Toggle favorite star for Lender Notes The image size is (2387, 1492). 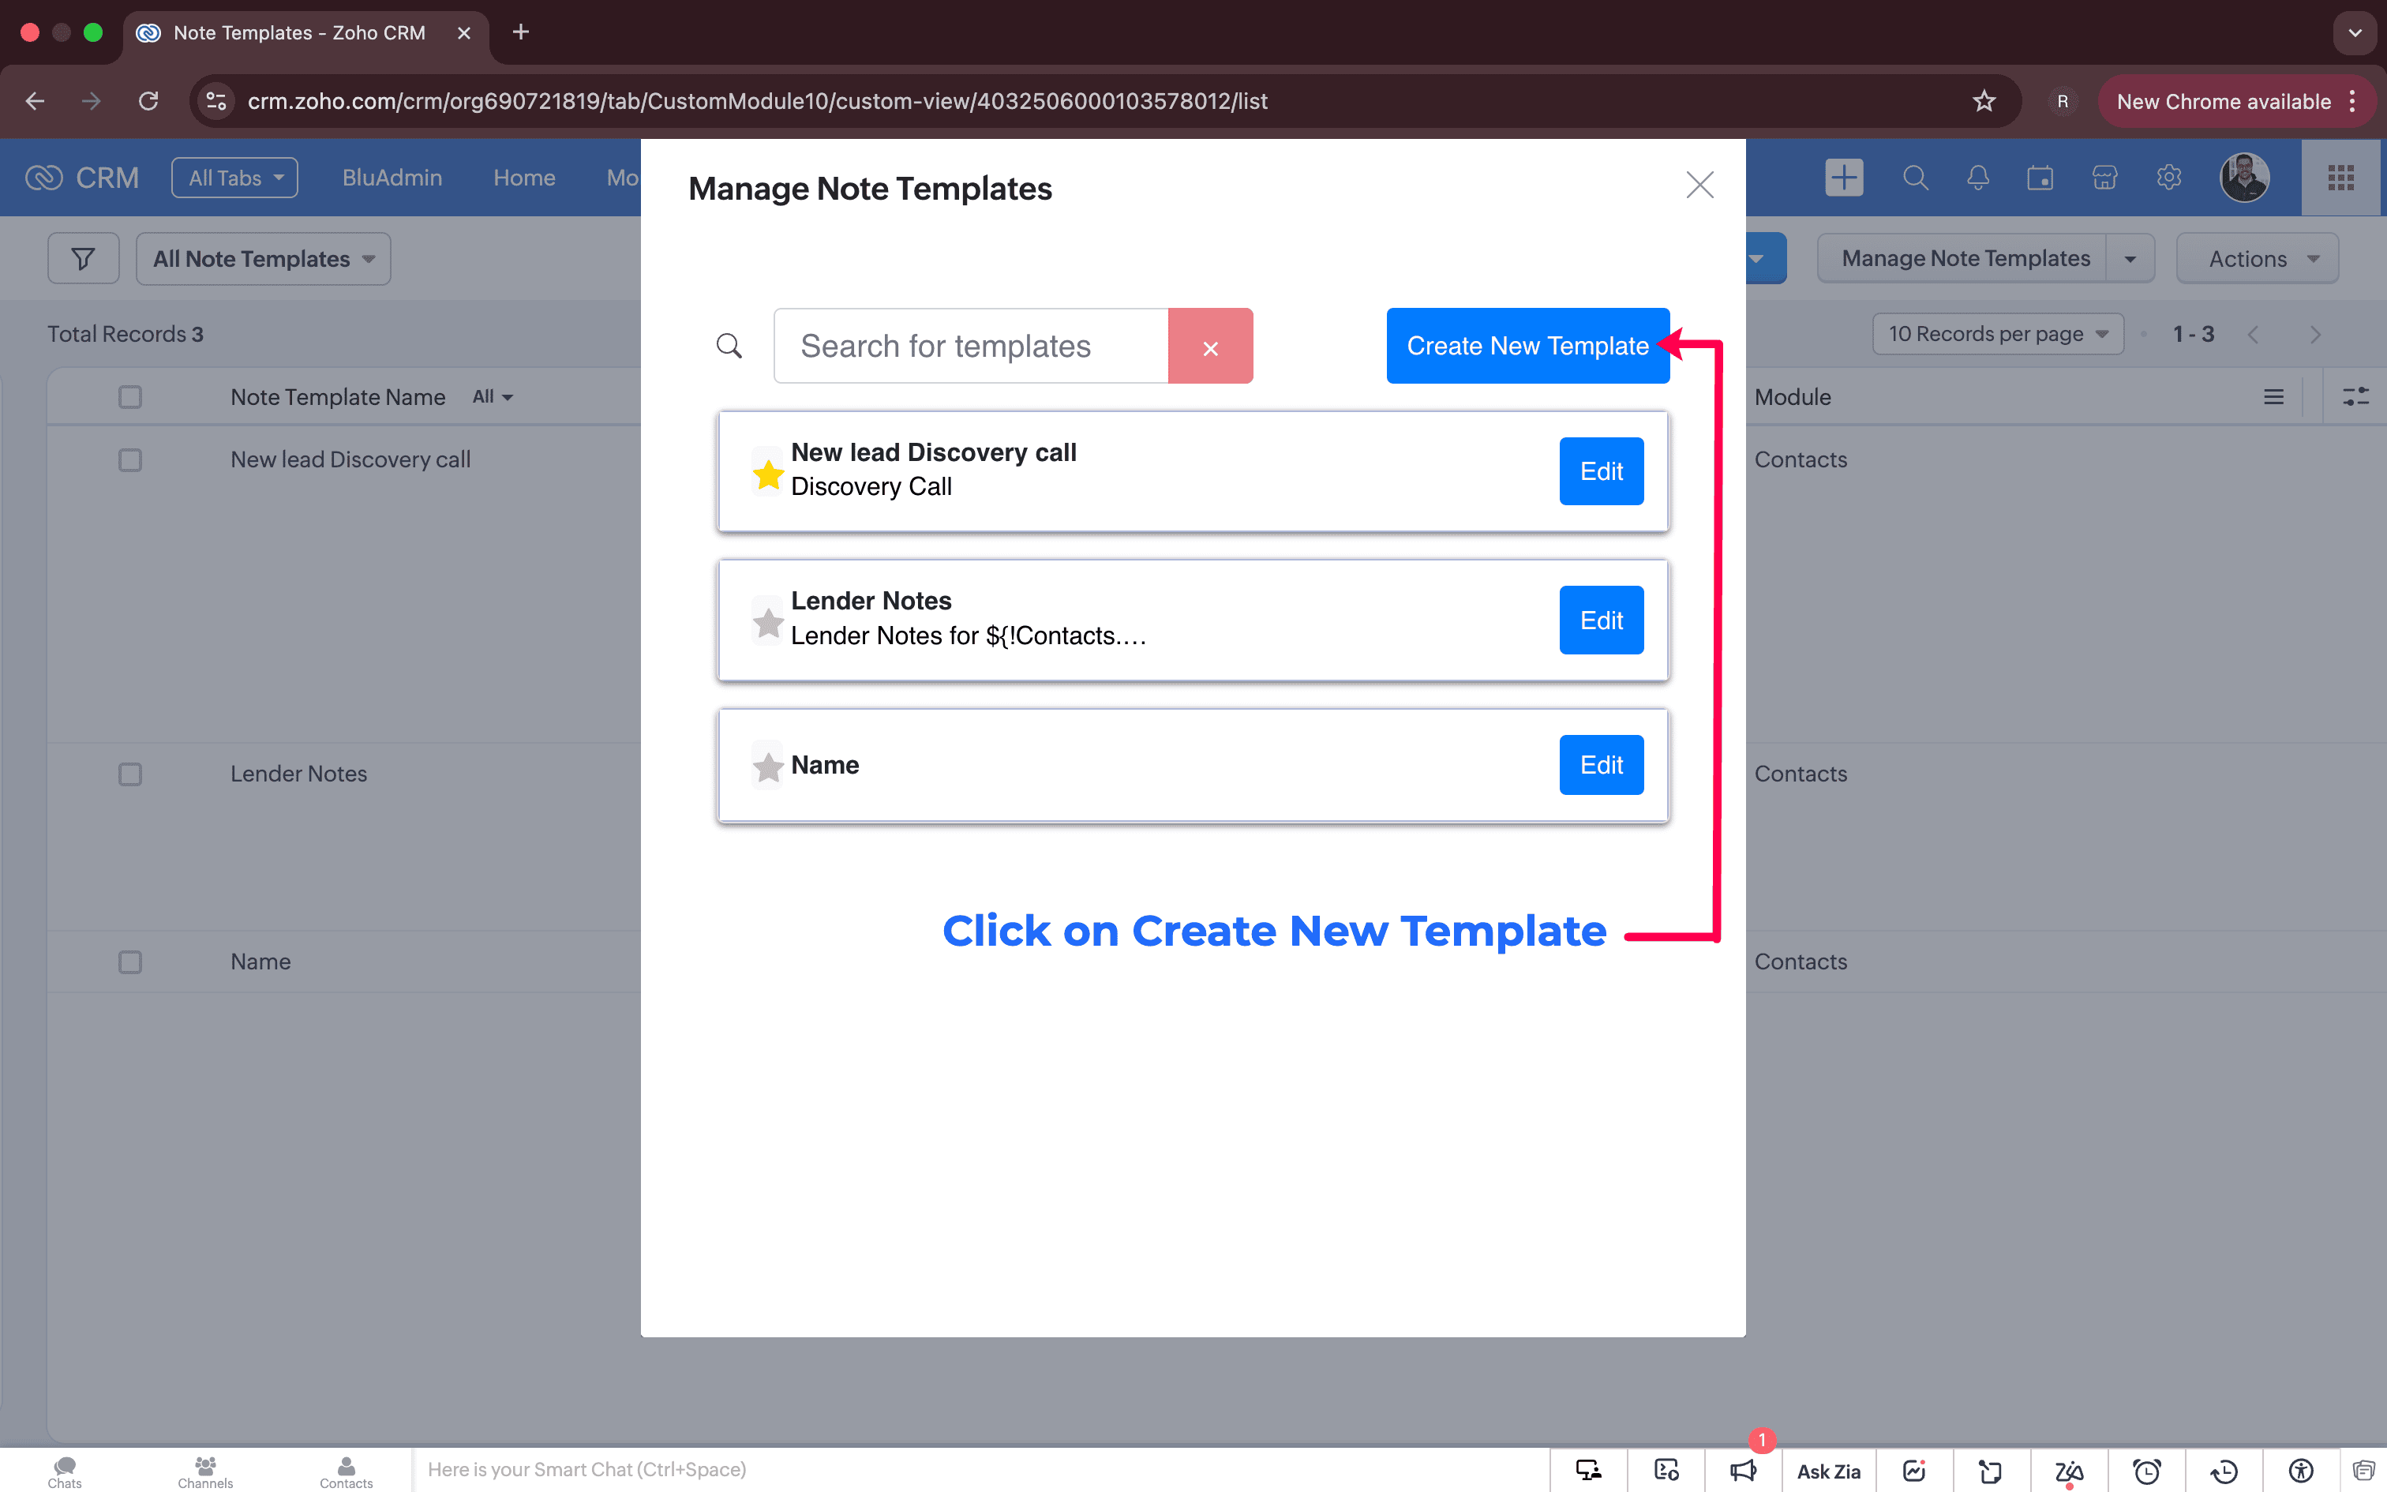pyautogui.click(x=767, y=623)
